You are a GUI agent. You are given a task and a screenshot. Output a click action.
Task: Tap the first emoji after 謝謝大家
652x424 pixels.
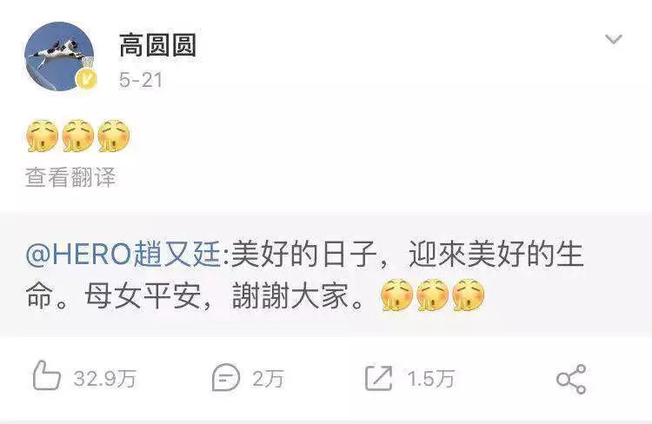coord(396,295)
